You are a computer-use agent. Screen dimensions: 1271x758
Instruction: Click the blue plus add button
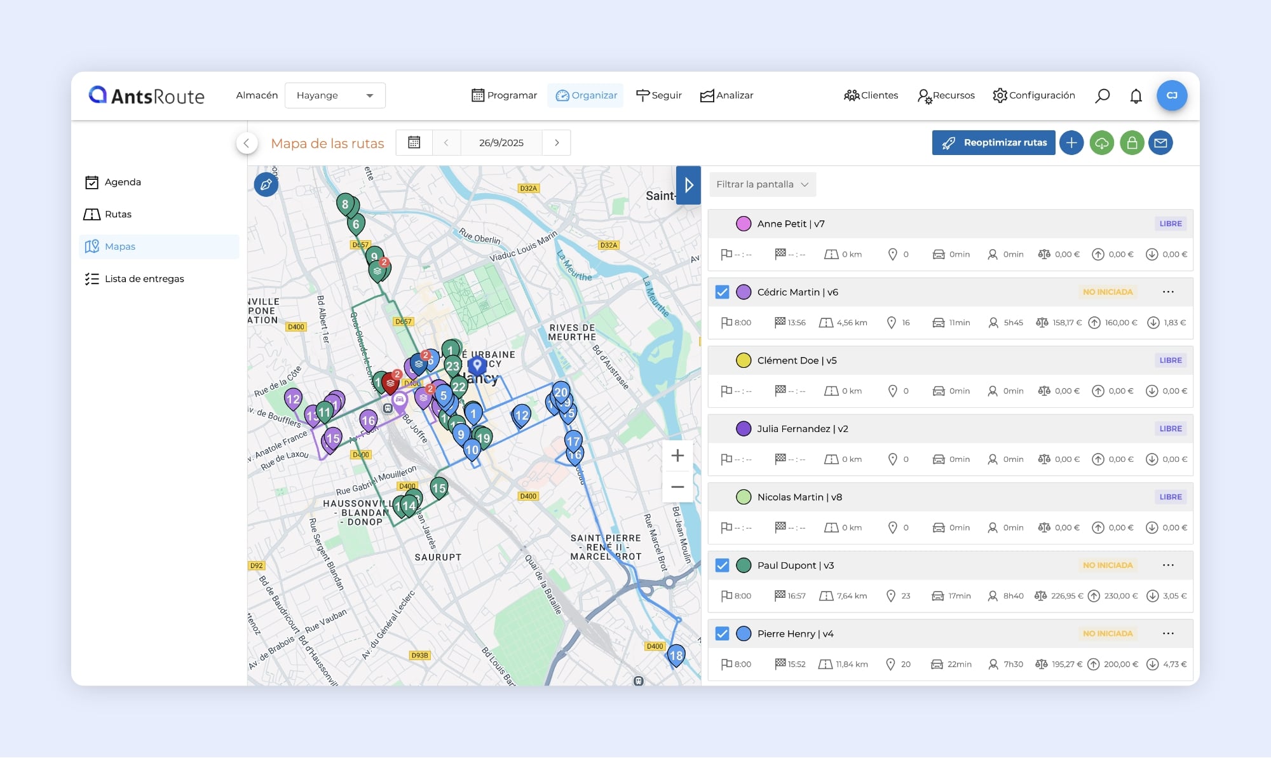click(x=1071, y=143)
